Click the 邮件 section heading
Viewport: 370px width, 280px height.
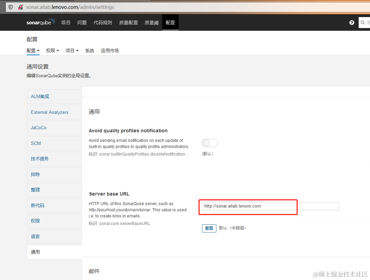94,271
